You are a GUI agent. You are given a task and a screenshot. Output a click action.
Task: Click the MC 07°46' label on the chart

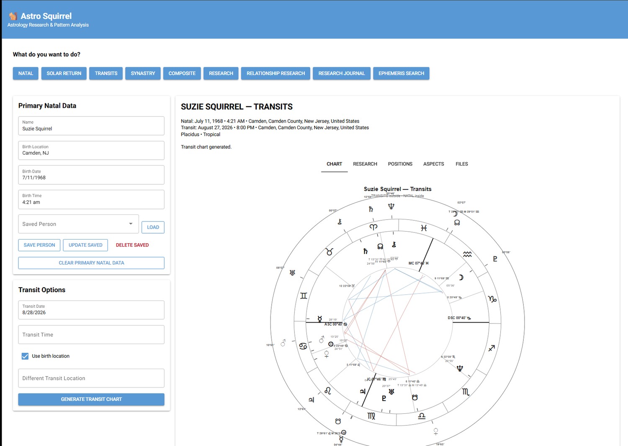[418, 263]
